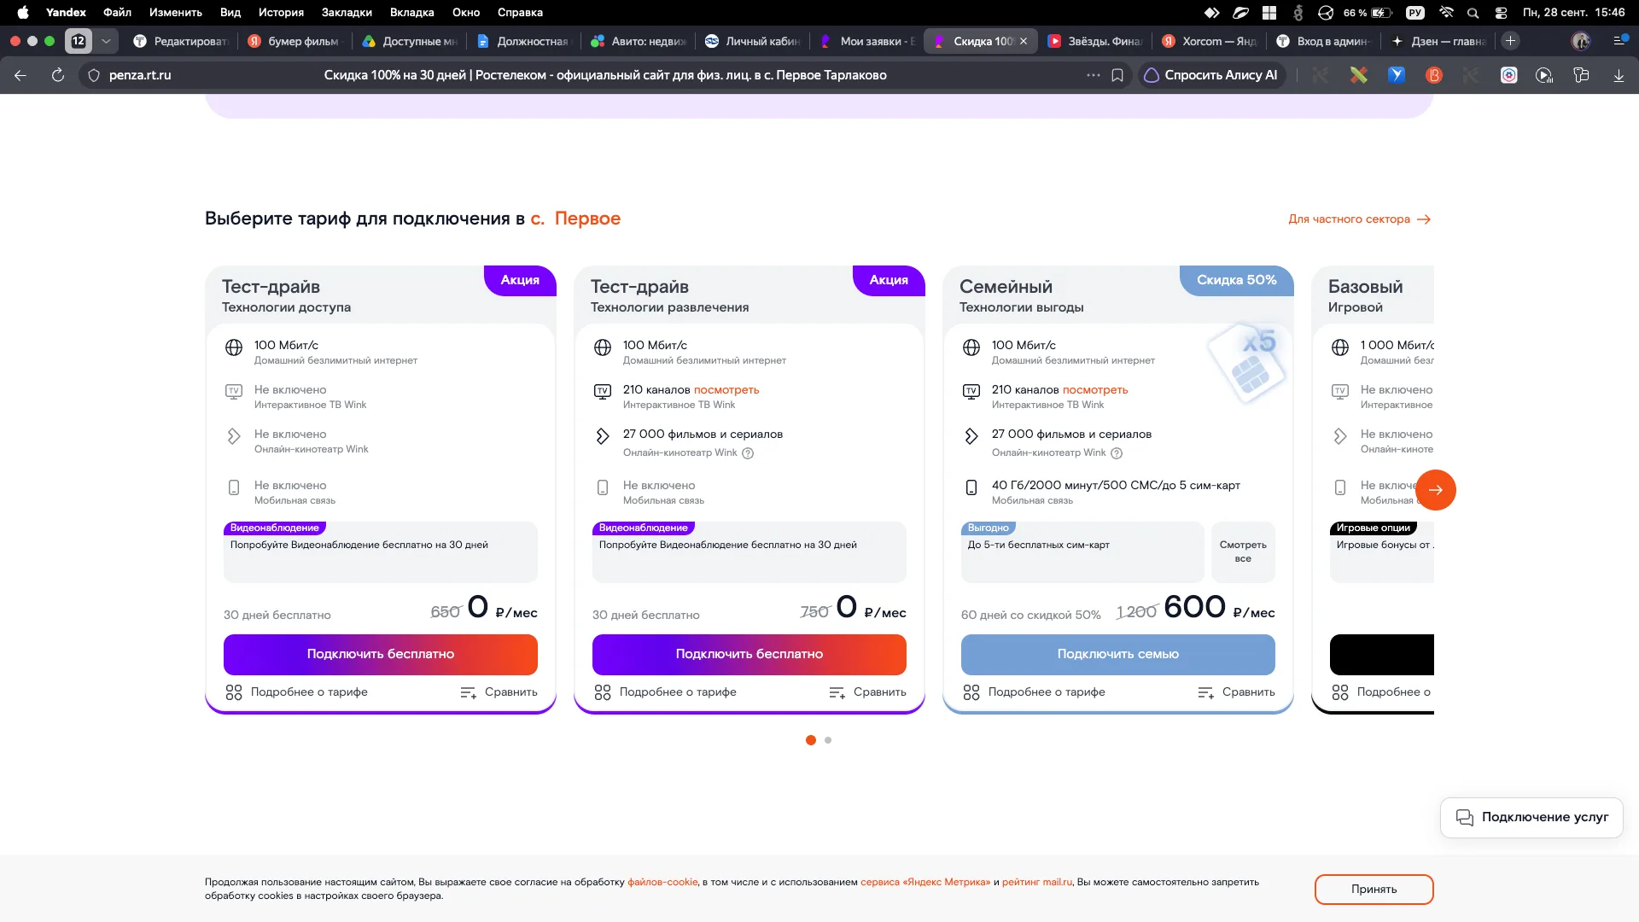Switch to the Авито: недвижимость tab
Image resolution: width=1639 pixels, height=922 pixels.
[638, 41]
